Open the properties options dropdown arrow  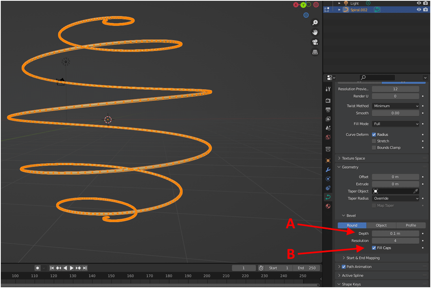(x=425, y=78)
